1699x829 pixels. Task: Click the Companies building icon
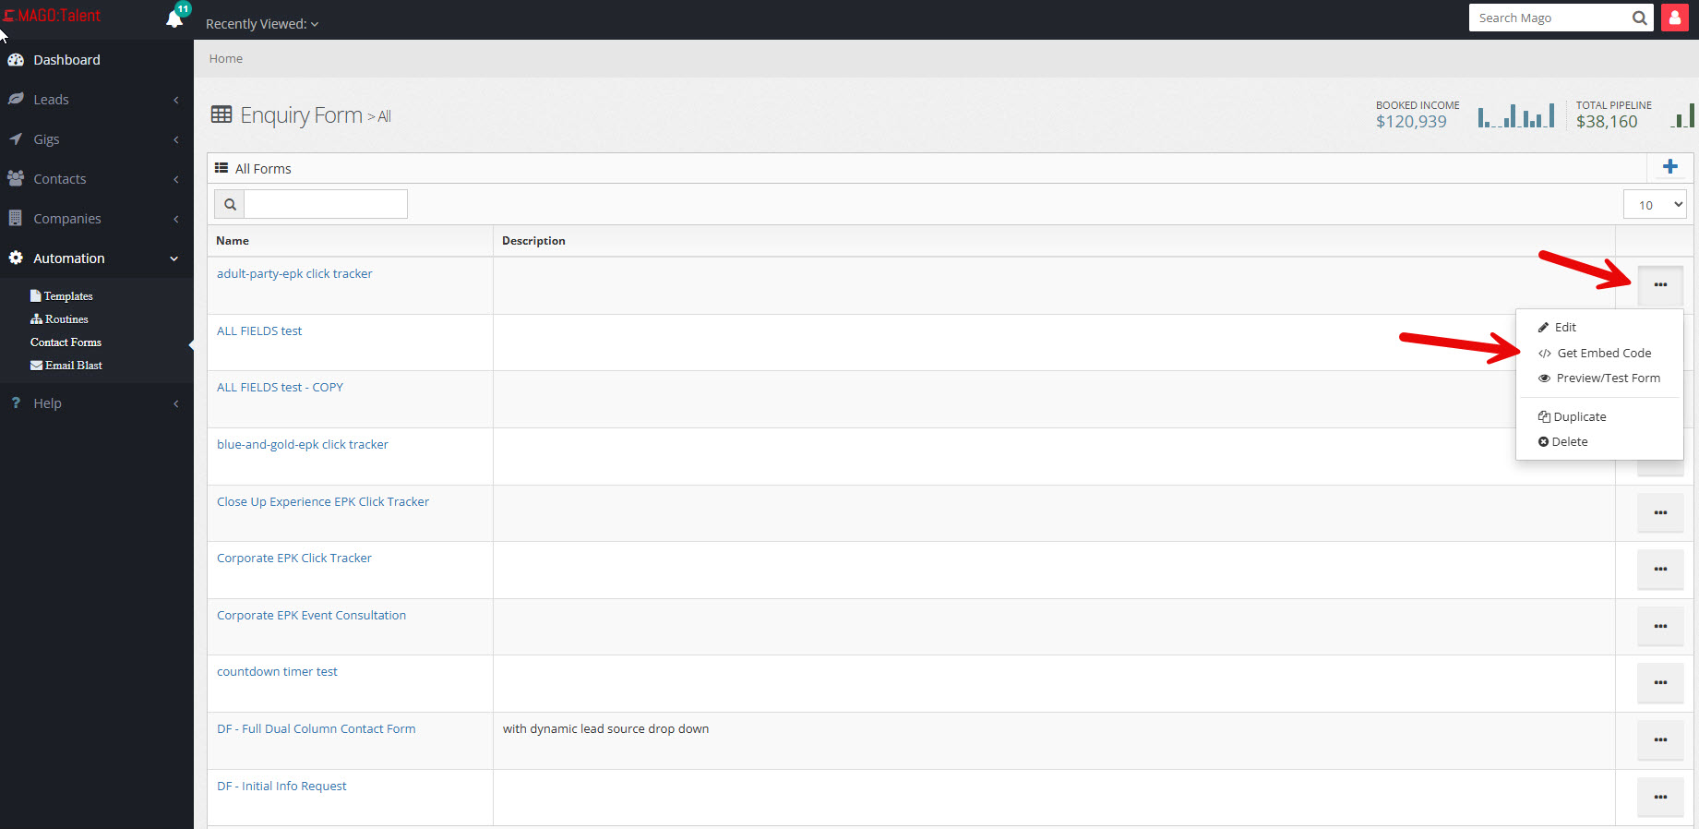[x=16, y=218]
